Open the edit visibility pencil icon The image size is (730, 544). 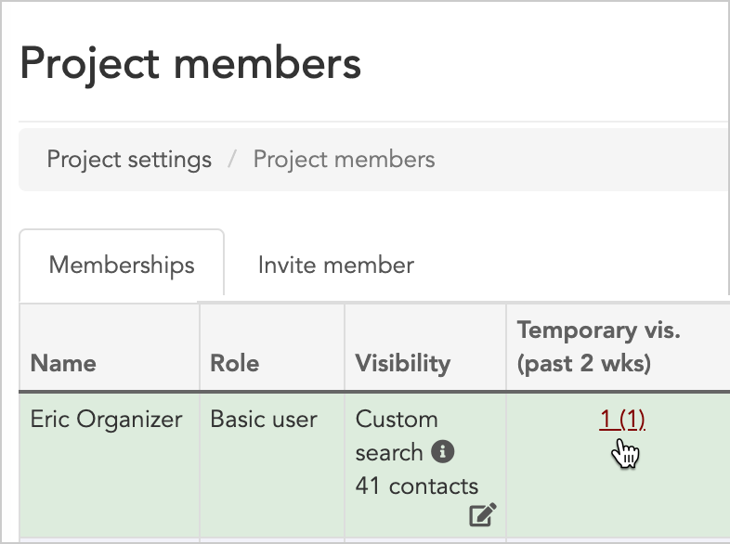483,514
